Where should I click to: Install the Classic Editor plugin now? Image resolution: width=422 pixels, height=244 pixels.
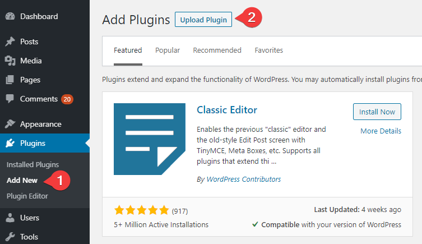click(377, 112)
